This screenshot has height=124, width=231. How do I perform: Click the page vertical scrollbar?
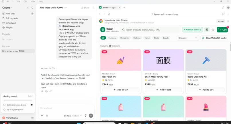click(x=230, y=47)
